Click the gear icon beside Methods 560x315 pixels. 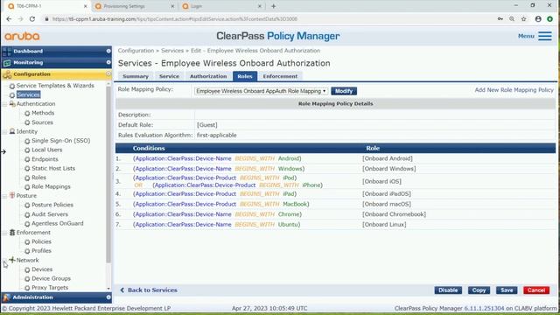pos(27,113)
